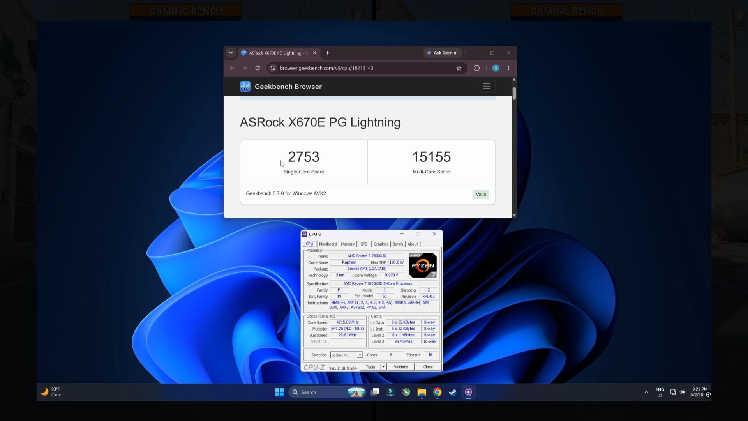Open the volume control in tray
Viewport: 748px width, 421px height.
(x=682, y=392)
